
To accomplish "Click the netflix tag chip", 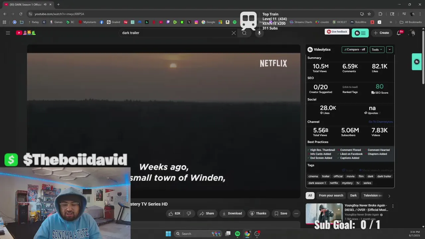I will [x=334, y=183].
